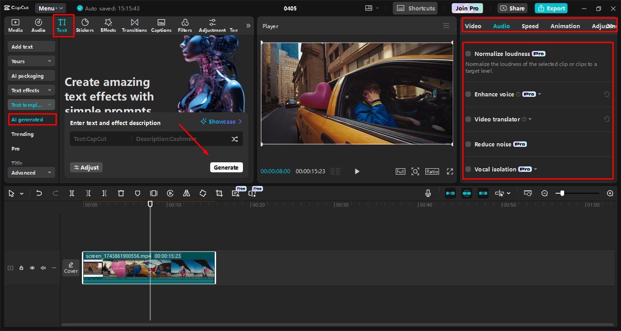Open the Menu dropdown in the top bar
The height and width of the screenshot is (331, 621).
(50, 8)
